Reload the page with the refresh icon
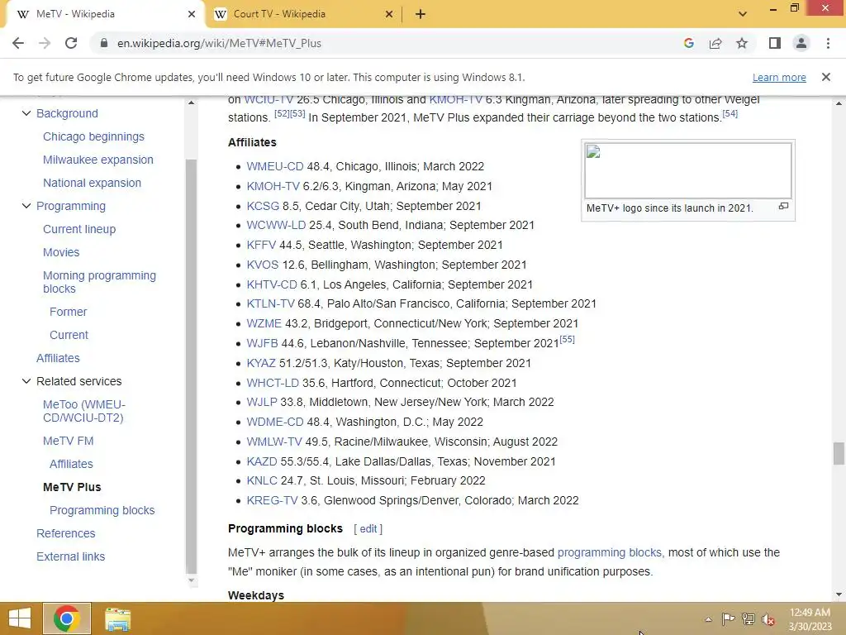 pyautogui.click(x=71, y=43)
